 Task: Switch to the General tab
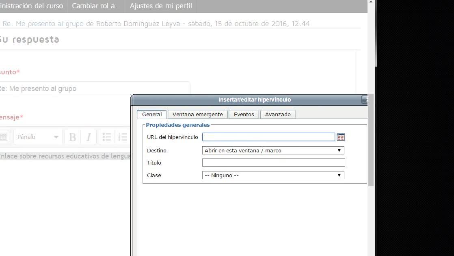152,115
